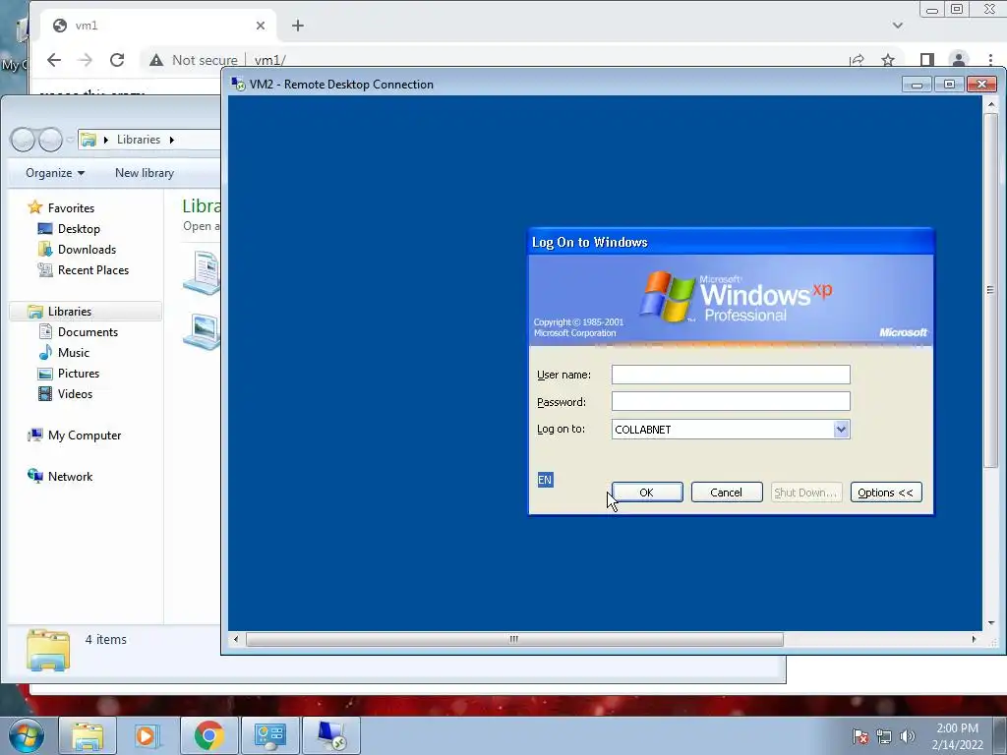Expand the arrow after Libraries in the address bar
Viewport: 1007px width, 755px height.
(x=171, y=140)
